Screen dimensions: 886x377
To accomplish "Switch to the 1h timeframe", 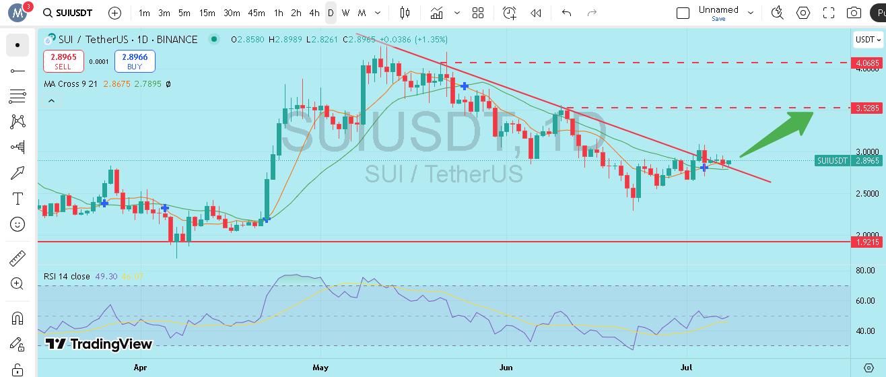I will click(x=279, y=13).
